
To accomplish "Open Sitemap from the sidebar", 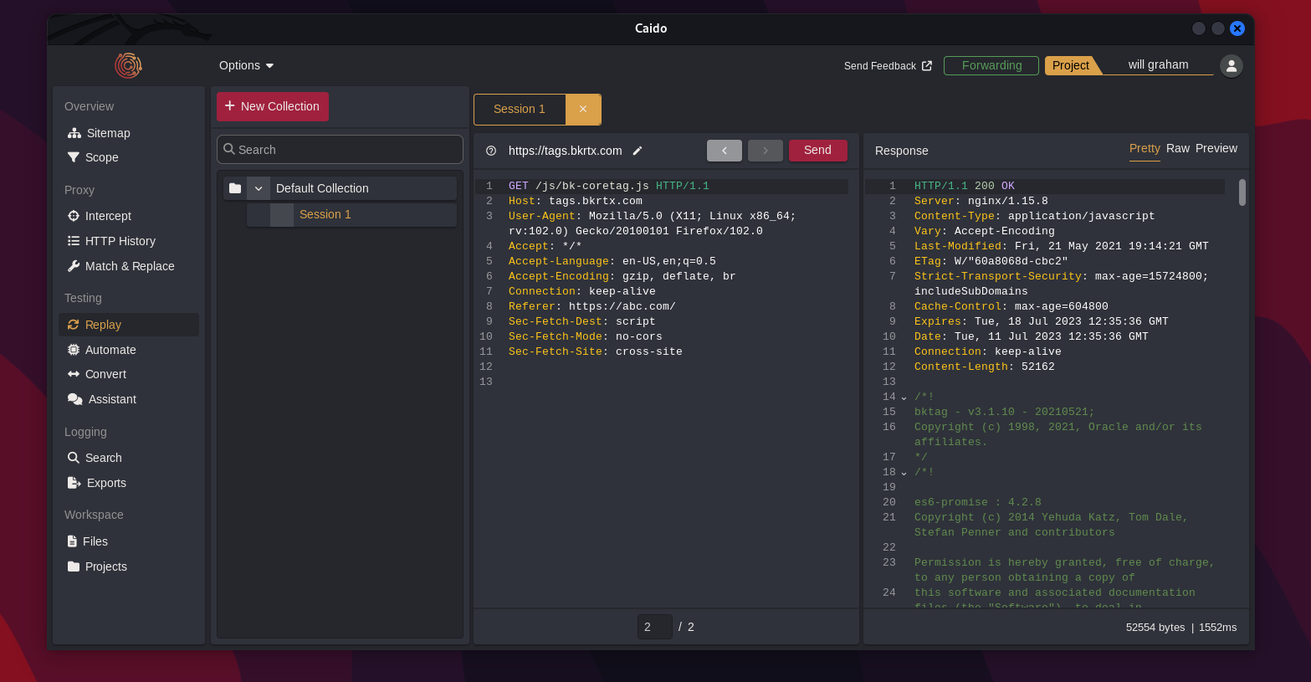I will tap(99, 133).
